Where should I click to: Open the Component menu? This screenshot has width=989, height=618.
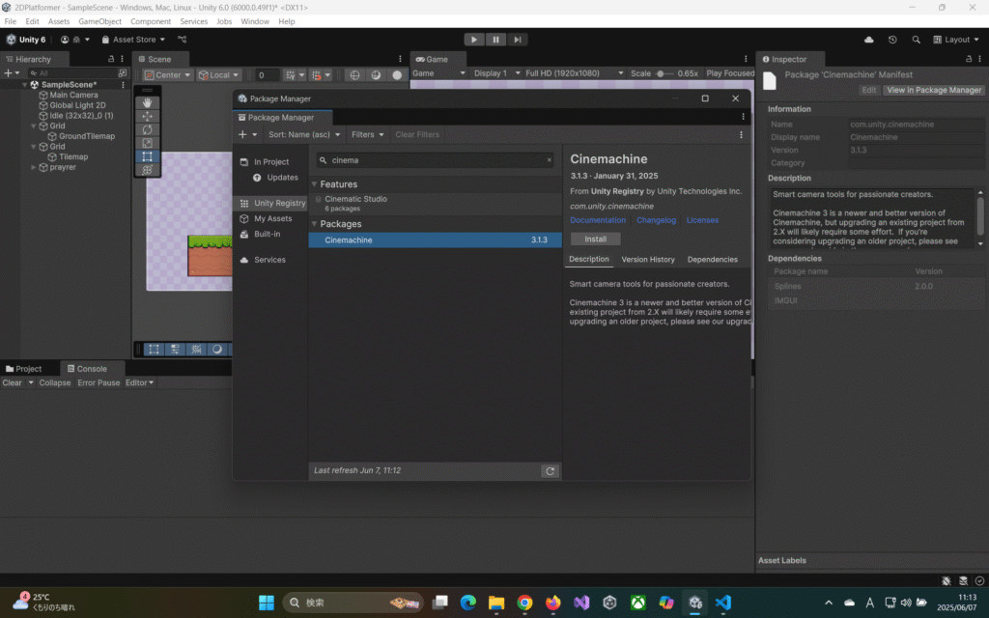[x=151, y=21]
